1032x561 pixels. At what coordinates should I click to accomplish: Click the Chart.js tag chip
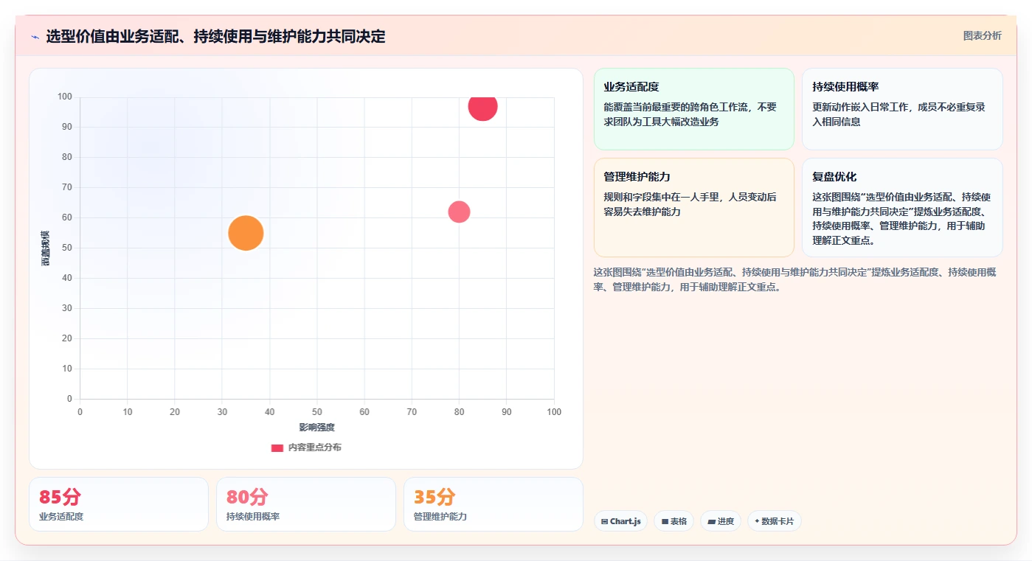(620, 521)
